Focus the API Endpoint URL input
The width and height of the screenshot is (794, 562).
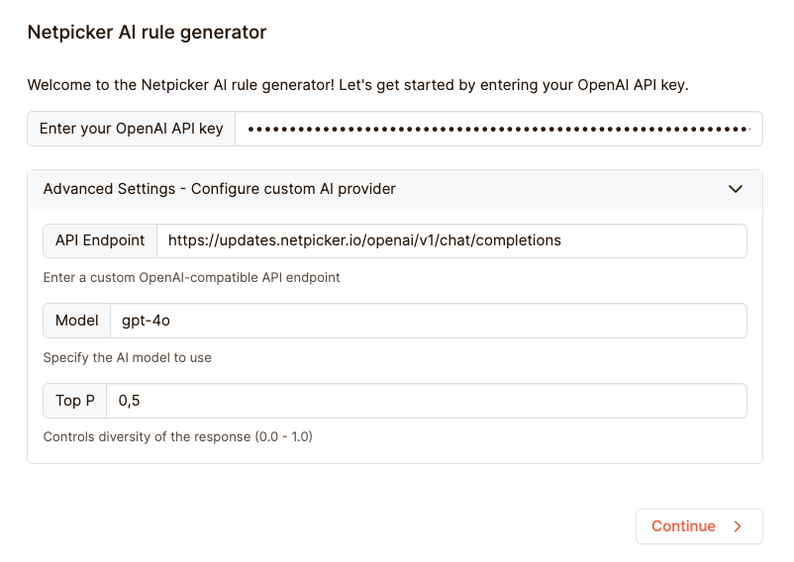(x=451, y=240)
